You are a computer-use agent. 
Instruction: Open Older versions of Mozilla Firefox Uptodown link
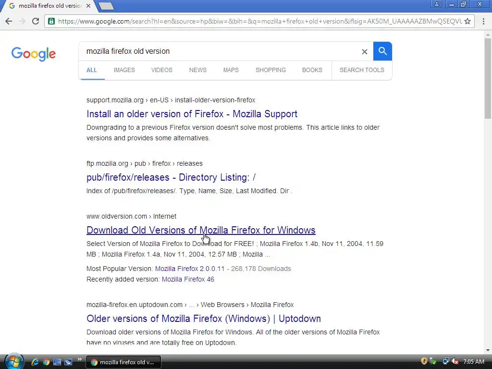[x=204, y=319]
